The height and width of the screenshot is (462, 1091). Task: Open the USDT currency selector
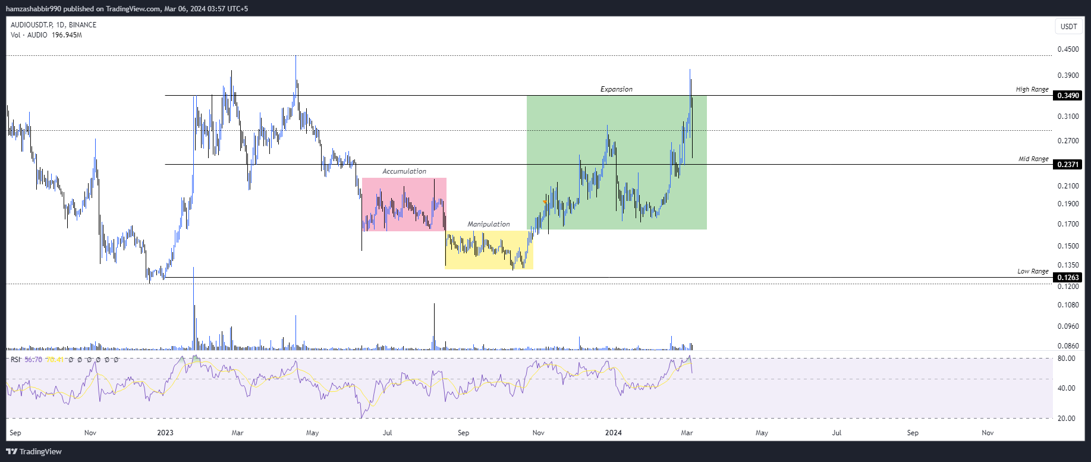1068,26
